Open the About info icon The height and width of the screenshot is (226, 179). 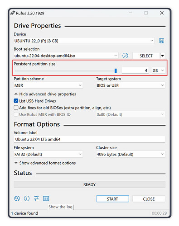[27, 198]
